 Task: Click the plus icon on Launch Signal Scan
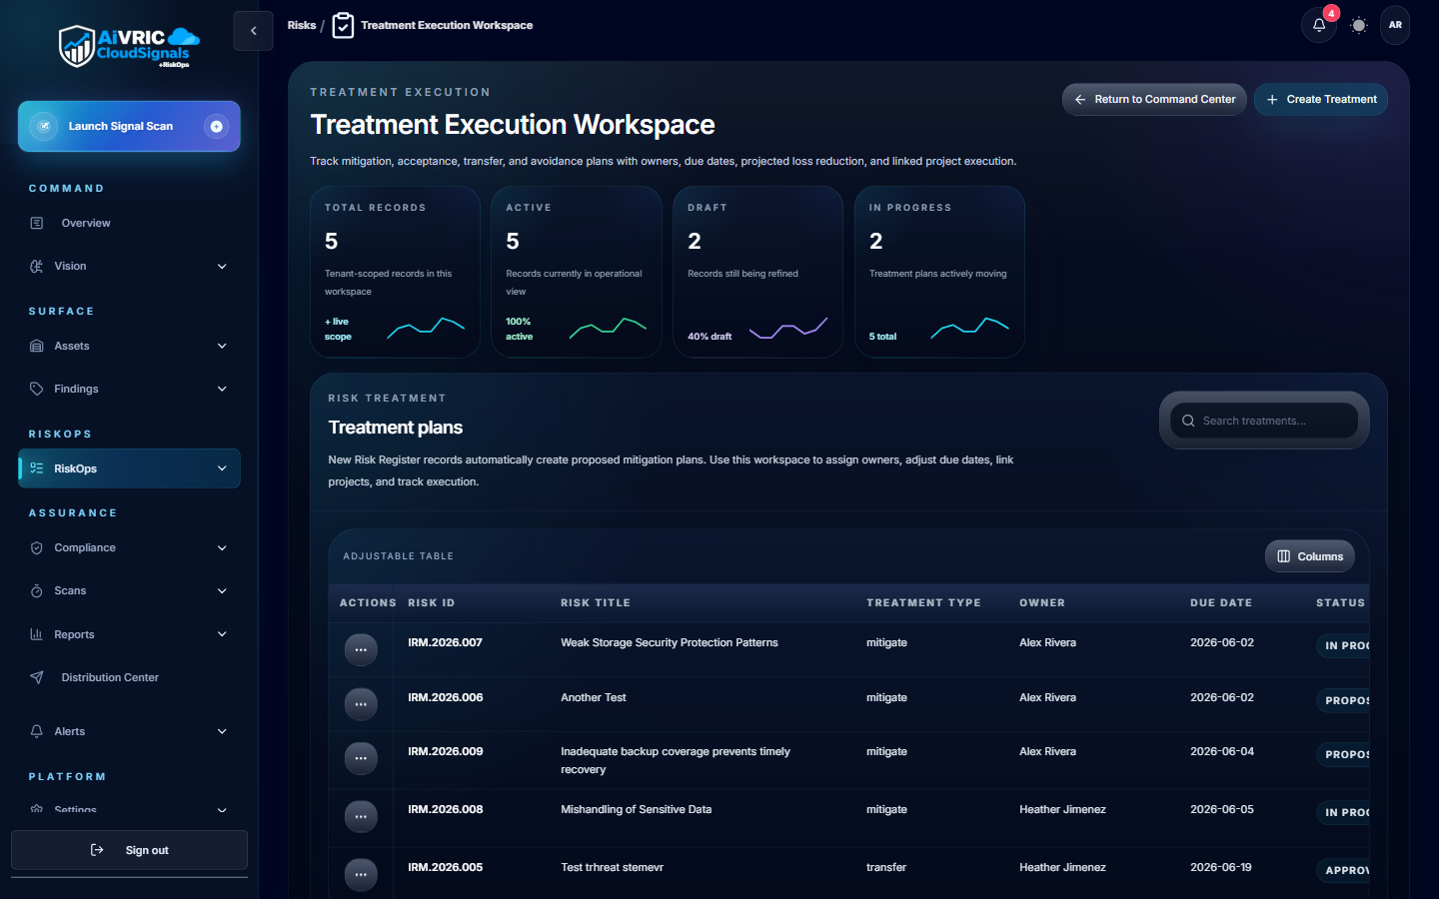(216, 126)
